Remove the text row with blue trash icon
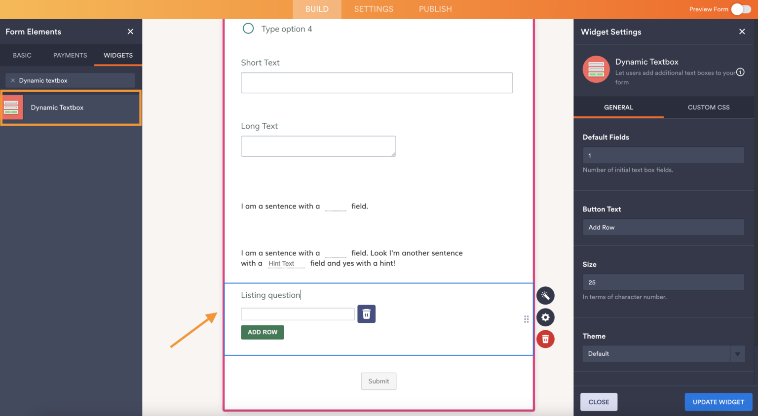The height and width of the screenshot is (416, 758). (366, 313)
